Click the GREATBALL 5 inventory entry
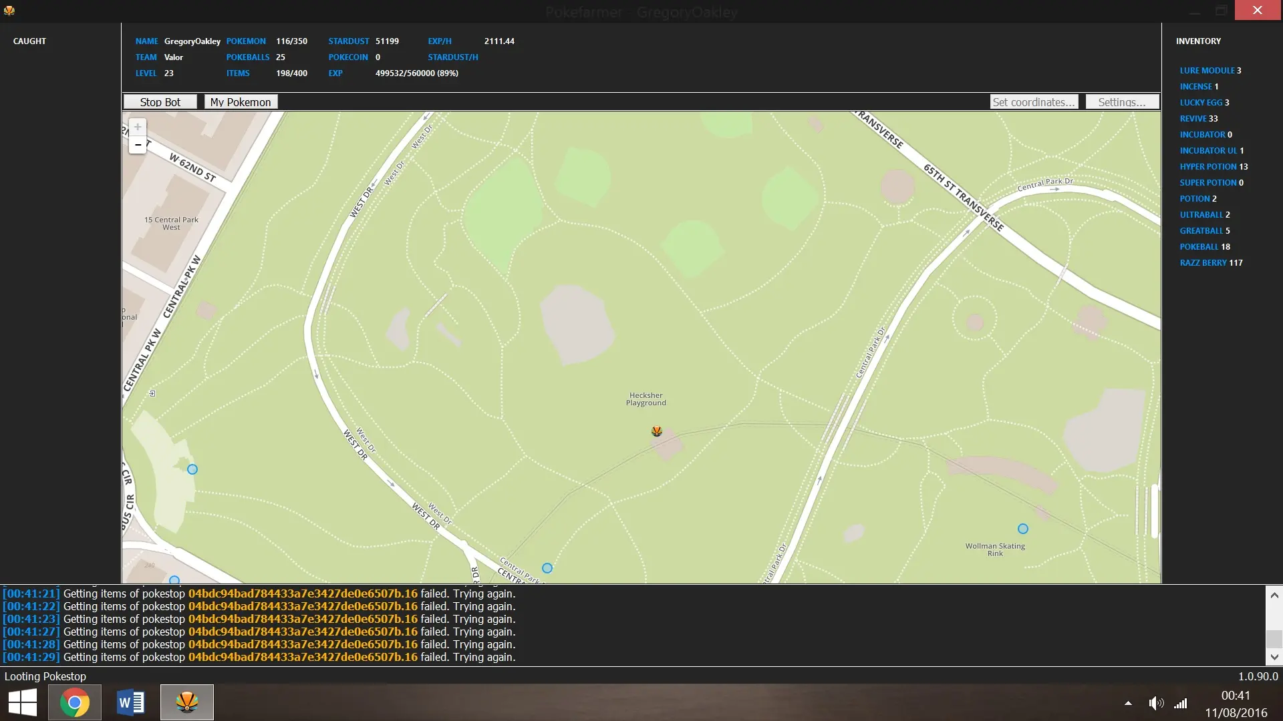Image resolution: width=1283 pixels, height=721 pixels. (x=1205, y=230)
